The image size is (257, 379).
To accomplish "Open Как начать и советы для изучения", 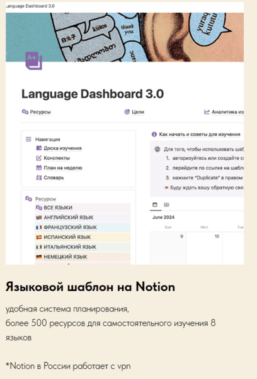I will 200,135.
